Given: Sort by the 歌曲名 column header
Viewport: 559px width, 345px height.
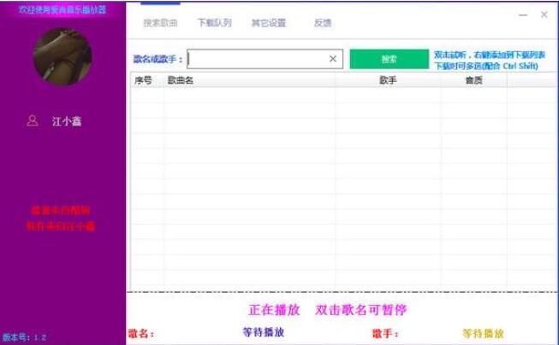Looking at the screenshot, I should tap(180, 80).
